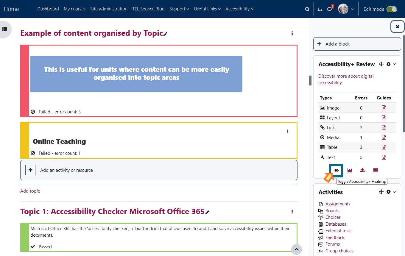The height and width of the screenshot is (256, 405).
Task: Open the course index drawer icon
Action: click(x=5, y=29)
